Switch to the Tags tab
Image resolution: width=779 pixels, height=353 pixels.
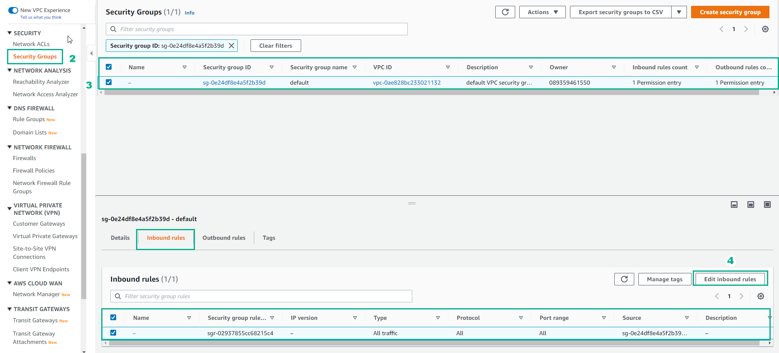[269, 238]
